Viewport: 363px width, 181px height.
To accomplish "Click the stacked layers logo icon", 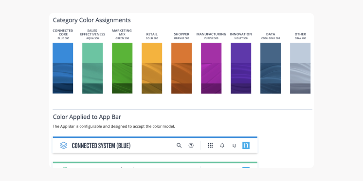I will (63, 146).
